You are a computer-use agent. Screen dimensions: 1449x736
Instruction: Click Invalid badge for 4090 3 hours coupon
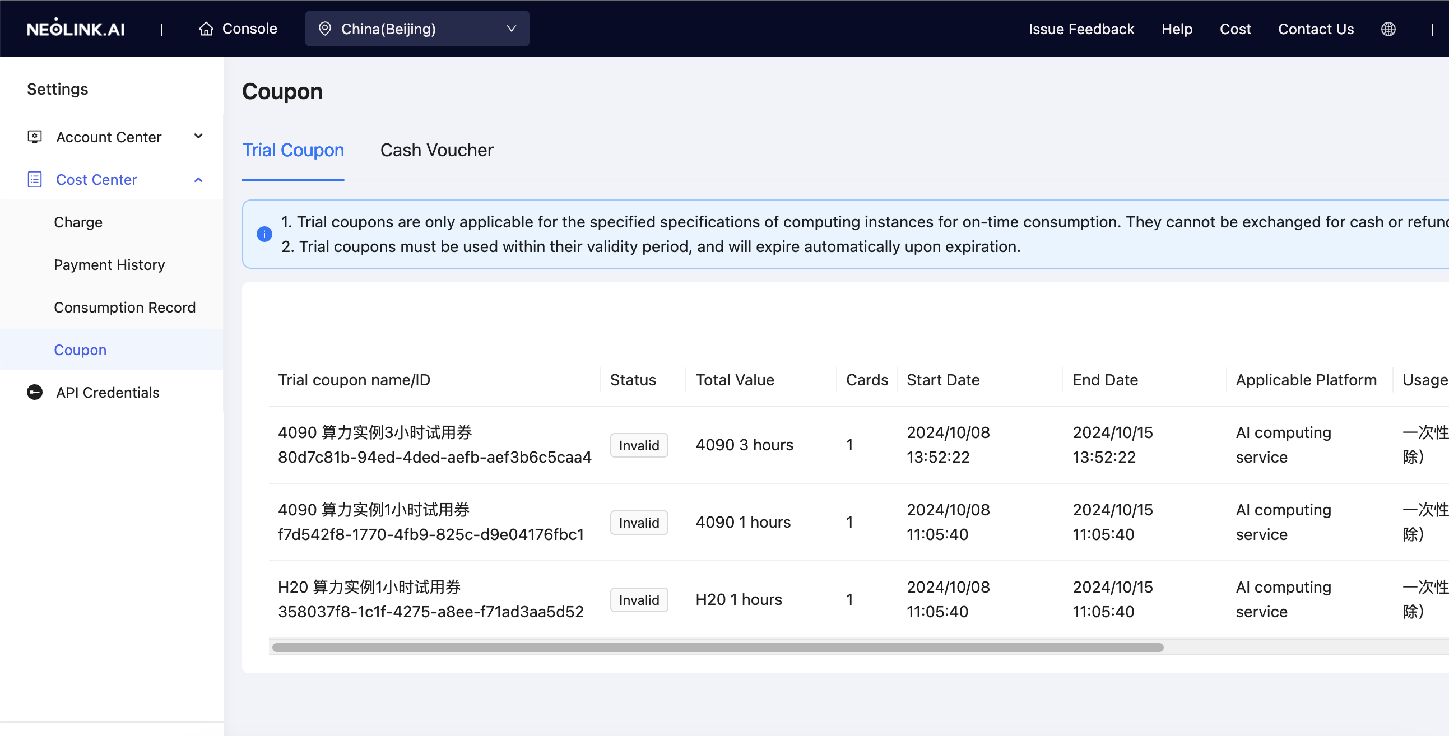tap(639, 445)
